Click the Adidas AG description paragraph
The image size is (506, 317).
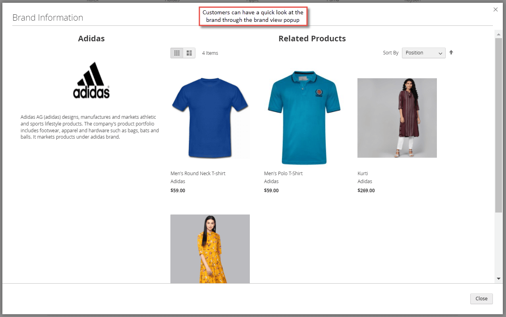tap(90, 127)
